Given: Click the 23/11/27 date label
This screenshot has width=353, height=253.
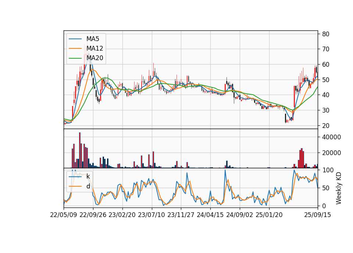Looking at the screenshot, I should (x=181, y=215).
